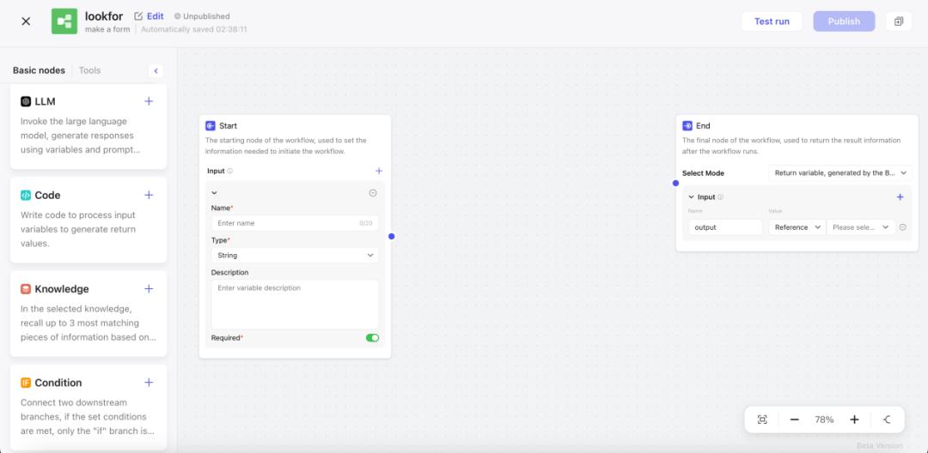Image resolution: width=928 pixels, height=453 pixels.
Task: Open the Reference value type dropdown
Action: (x=797, y=227)
